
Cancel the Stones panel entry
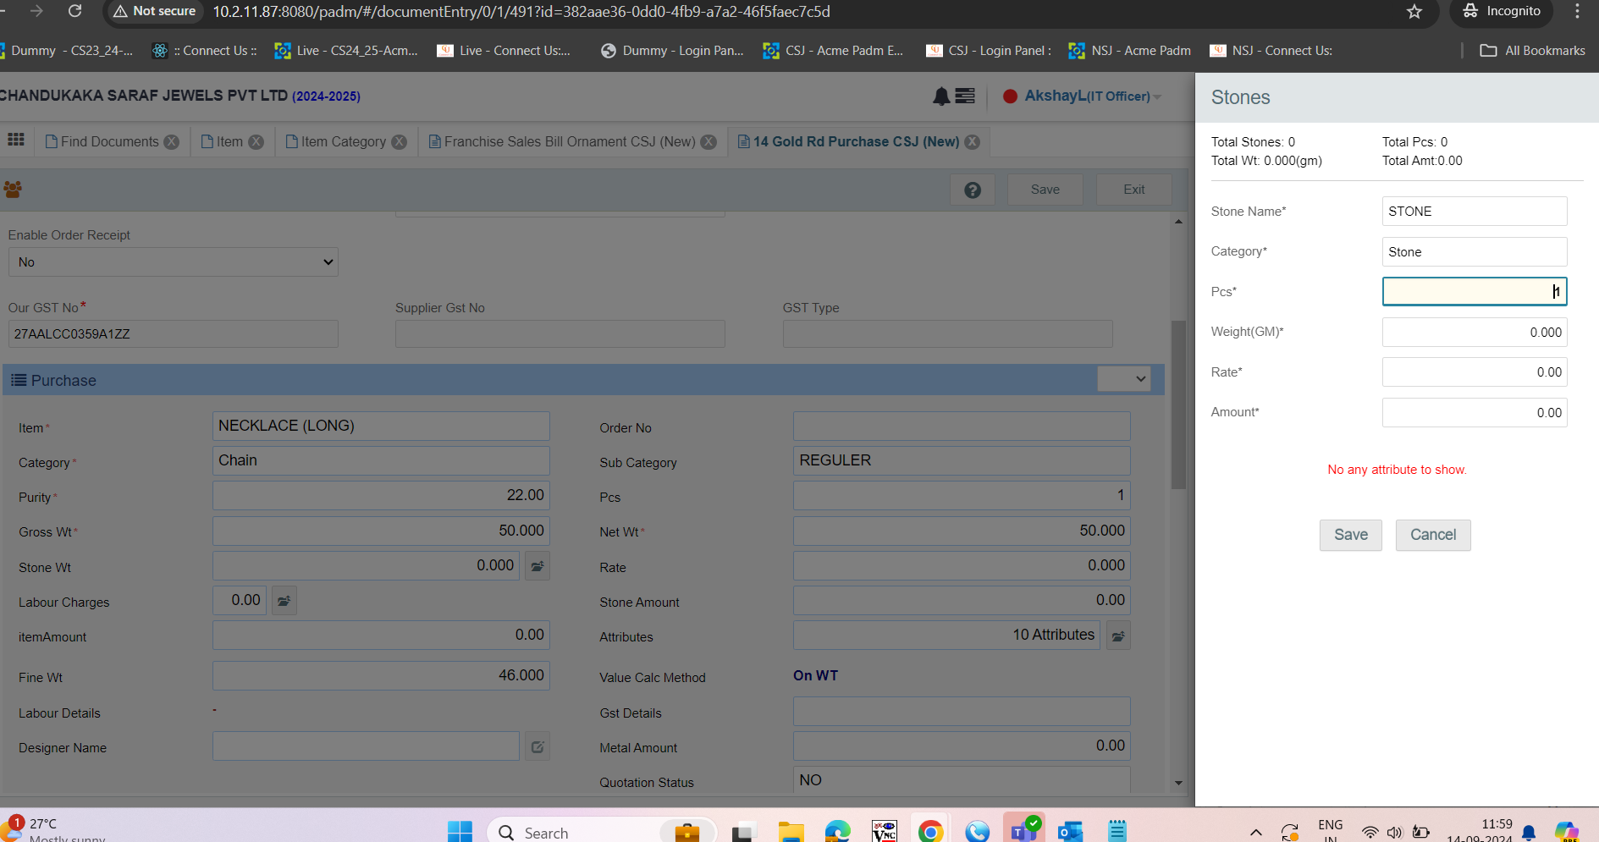(1433, 535)
